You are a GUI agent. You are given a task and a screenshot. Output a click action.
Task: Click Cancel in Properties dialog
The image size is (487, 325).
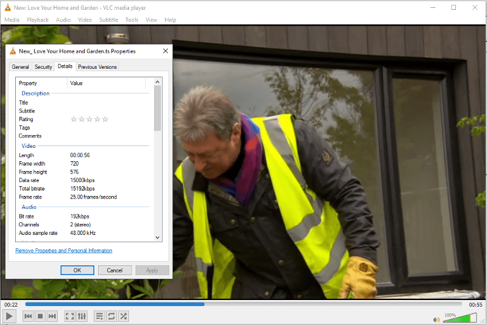tap(114, 270)
